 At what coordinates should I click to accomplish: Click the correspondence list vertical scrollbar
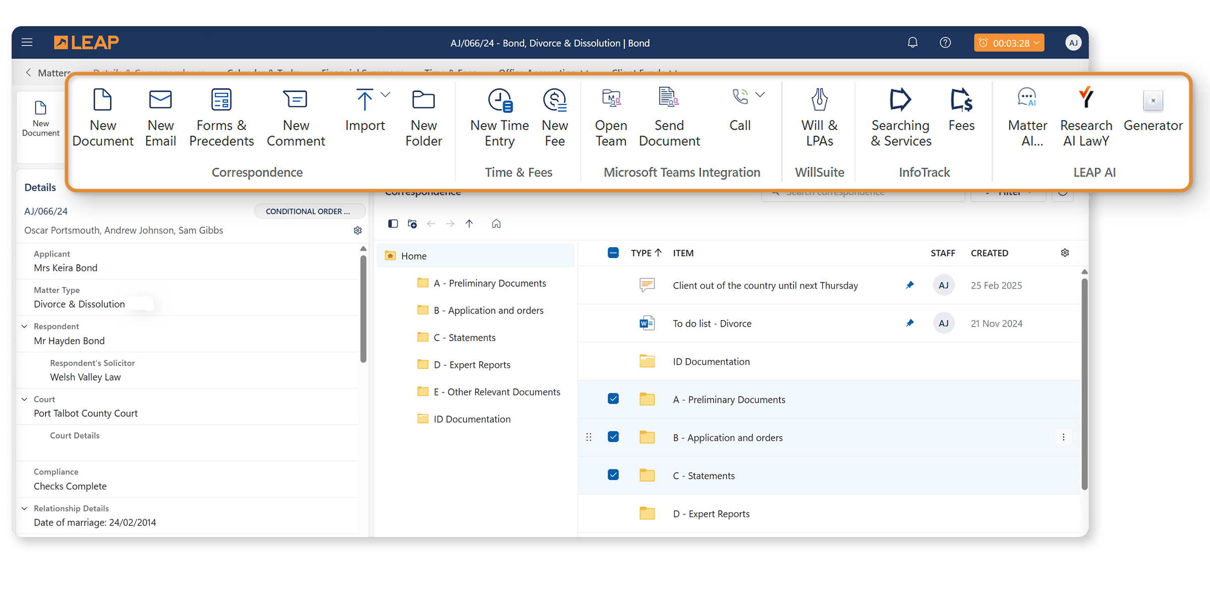click(x=1084, y=383)
